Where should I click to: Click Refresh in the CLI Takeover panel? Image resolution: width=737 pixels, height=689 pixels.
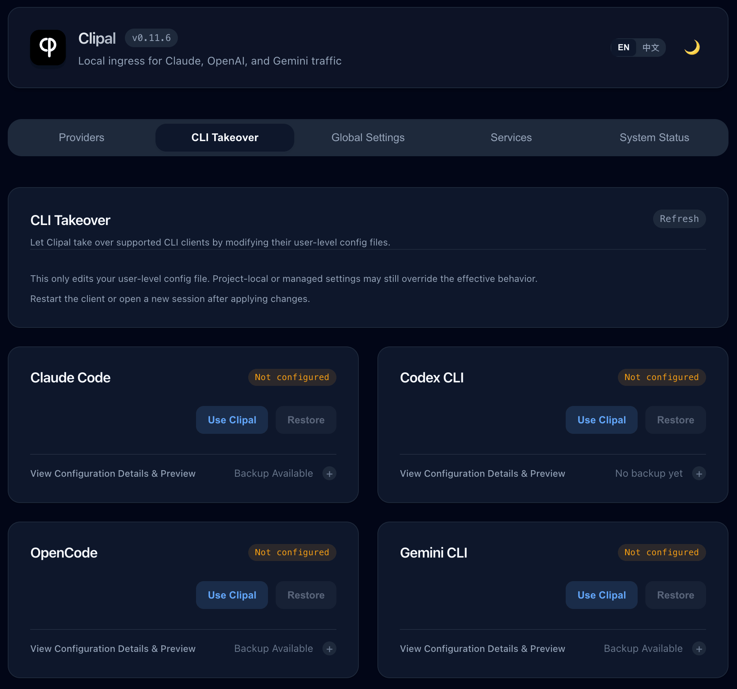(679, 218)
